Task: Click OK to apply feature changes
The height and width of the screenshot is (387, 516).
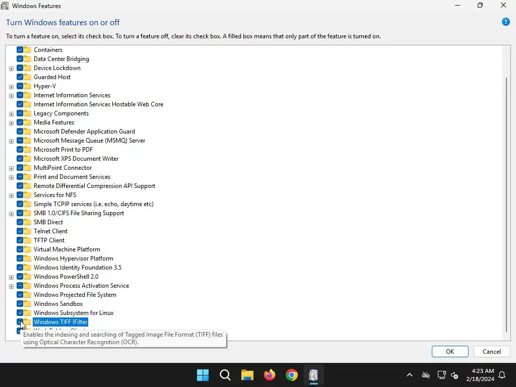Action: tap(450, 351)
